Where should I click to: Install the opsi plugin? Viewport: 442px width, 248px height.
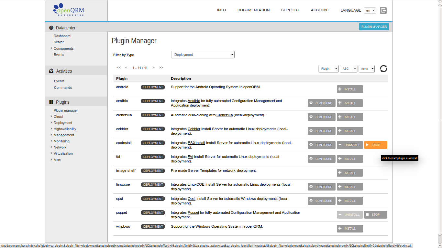click(350, 201)
